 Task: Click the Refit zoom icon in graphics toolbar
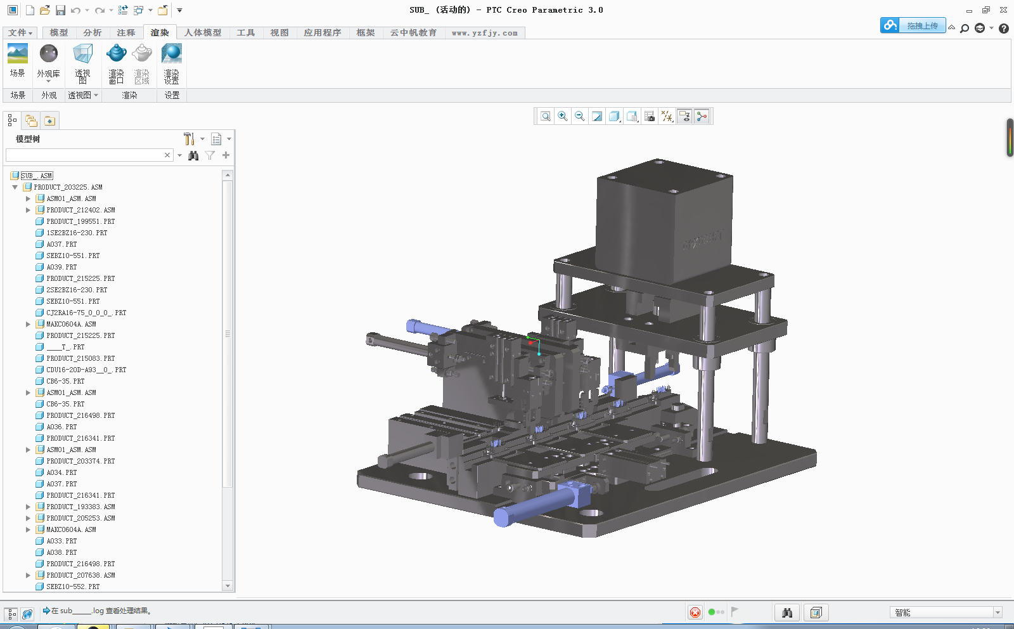(545, 116)
